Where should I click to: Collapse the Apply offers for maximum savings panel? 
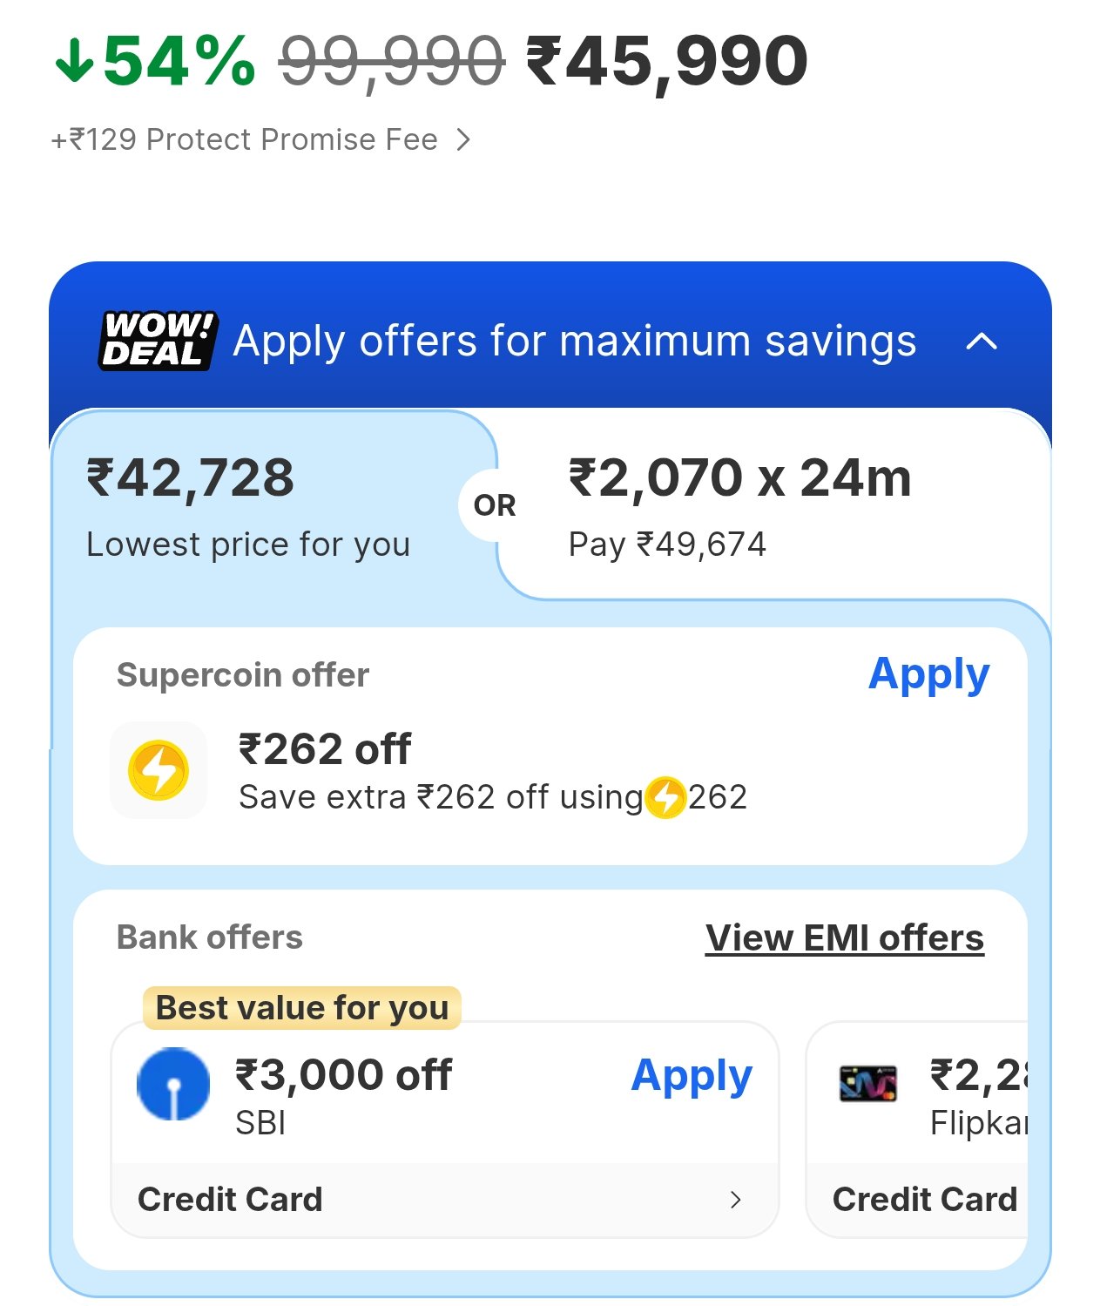[982, 342]
